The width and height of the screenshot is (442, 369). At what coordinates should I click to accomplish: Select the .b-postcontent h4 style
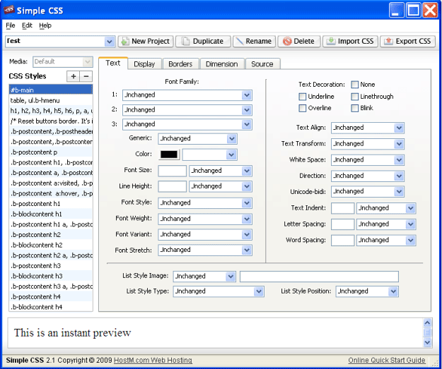[51, 297]
